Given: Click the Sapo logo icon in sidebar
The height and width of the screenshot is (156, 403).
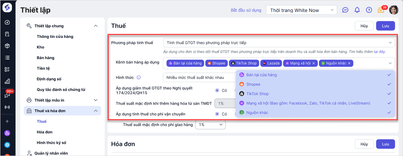Looking at the screenshot, I should [x=7, y=8].
